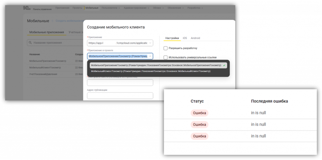Expand the Облако menu
Screen dimensions: 322x160
(x=158, y=8)
